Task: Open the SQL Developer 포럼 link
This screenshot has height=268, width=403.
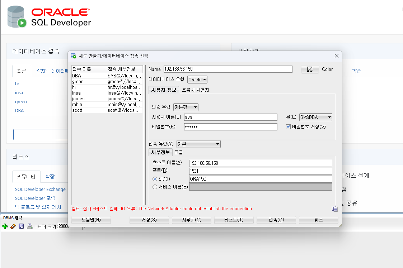Action: tap(35, 198)
